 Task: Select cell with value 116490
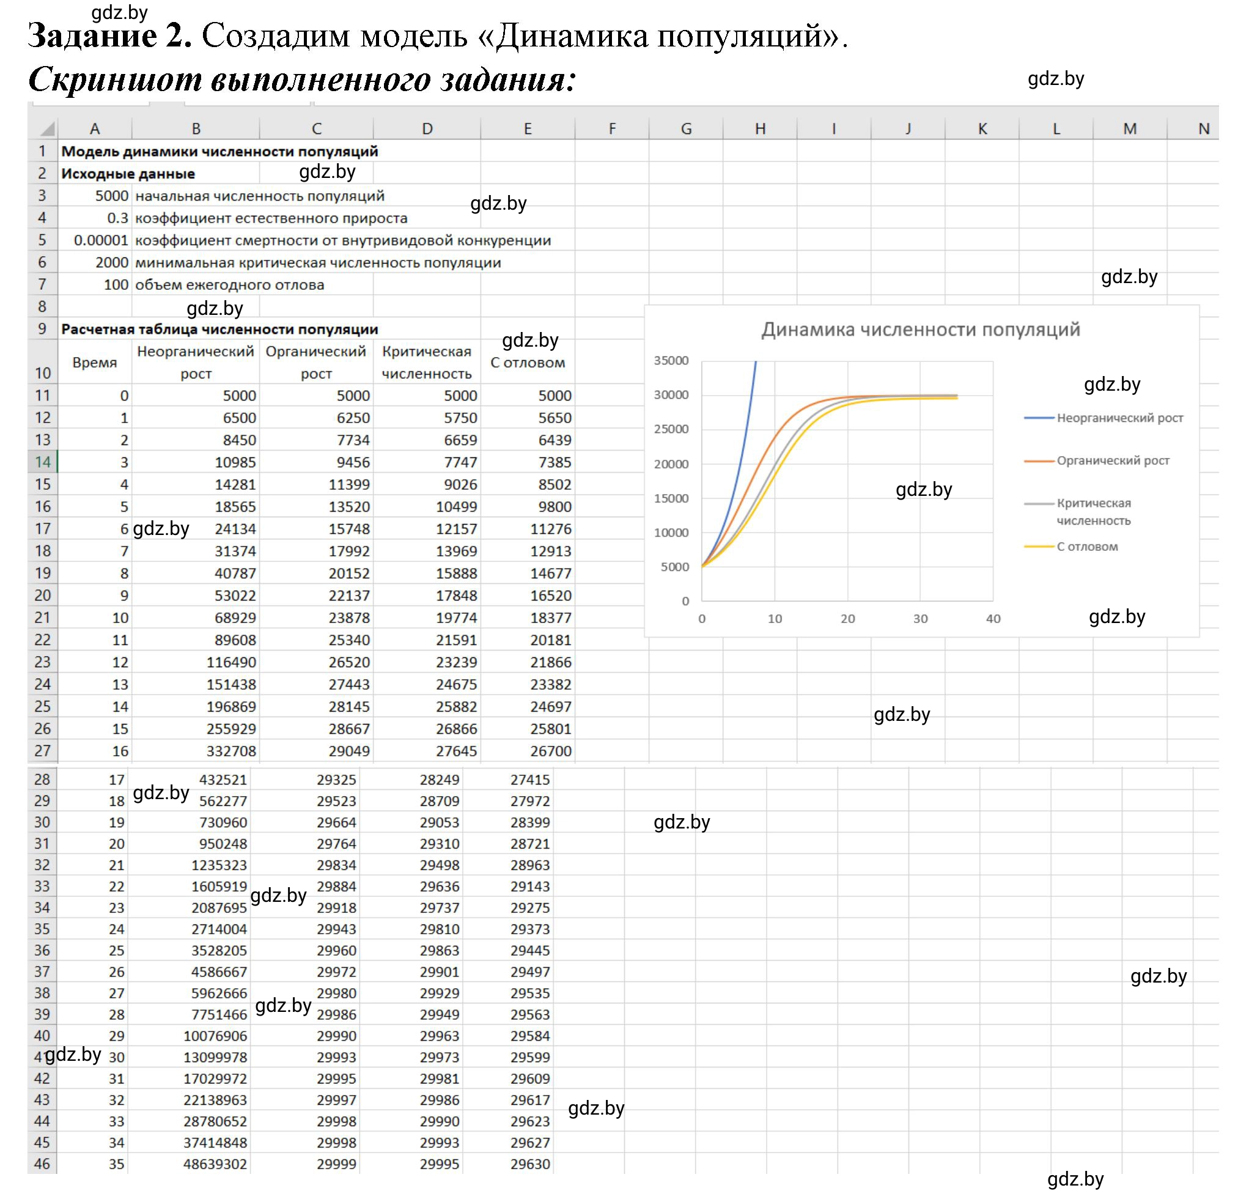point(196,662)
